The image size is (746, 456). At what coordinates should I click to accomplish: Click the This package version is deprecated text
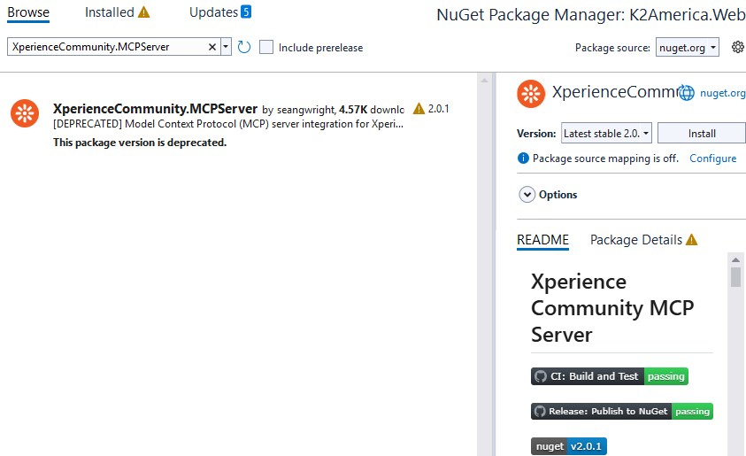click(140, 143)
